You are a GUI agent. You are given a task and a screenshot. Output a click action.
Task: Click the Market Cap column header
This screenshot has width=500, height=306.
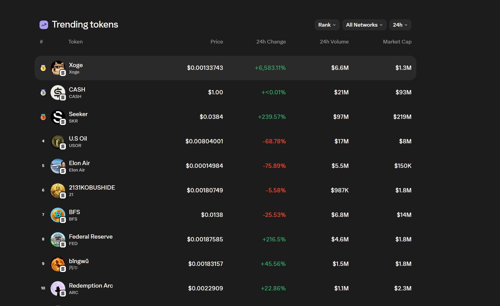click(397, 42)
